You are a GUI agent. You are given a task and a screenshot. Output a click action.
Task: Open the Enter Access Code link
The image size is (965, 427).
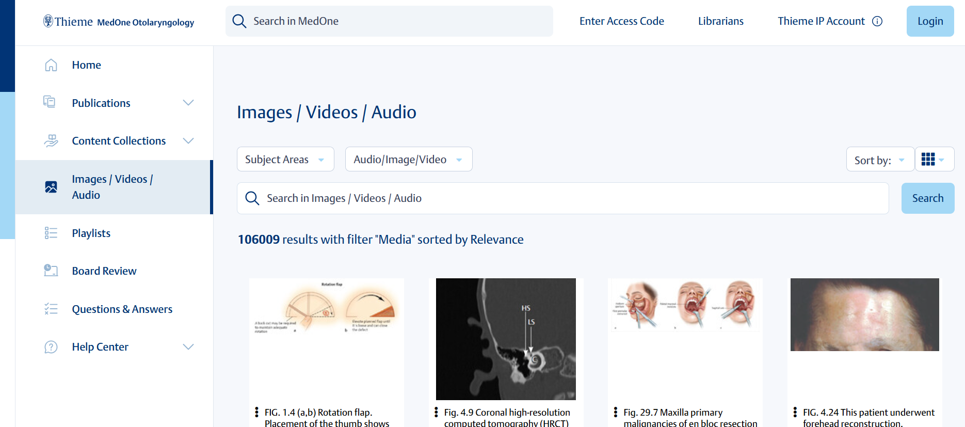click(x=621, y=21)
